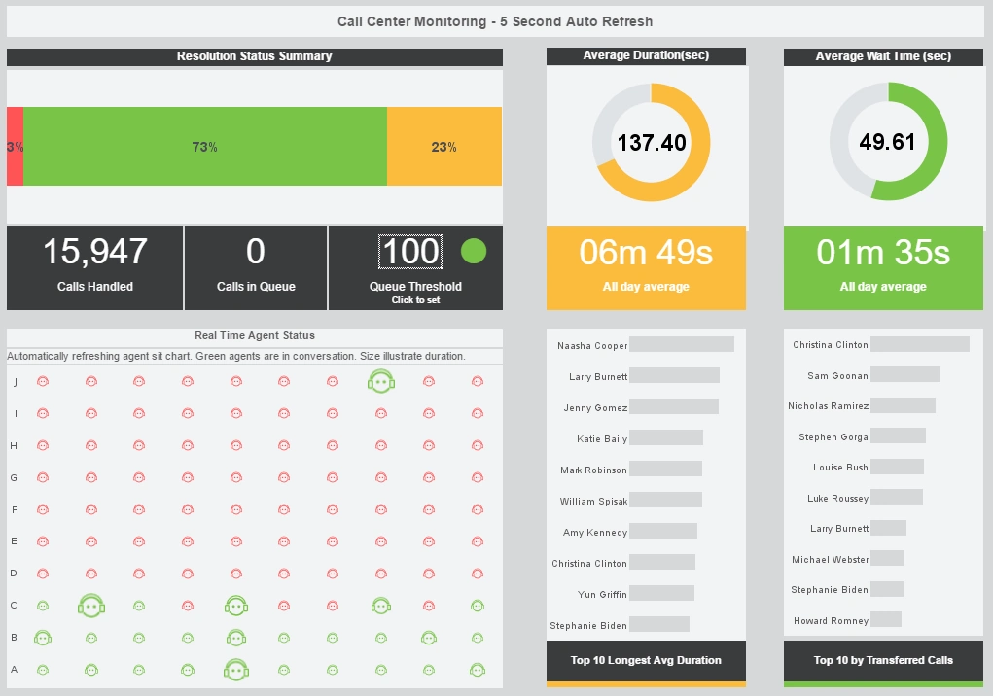Open the Resolution Status Summary header
Viewport: 993px width, 696px height.
(x=254, y=56)
